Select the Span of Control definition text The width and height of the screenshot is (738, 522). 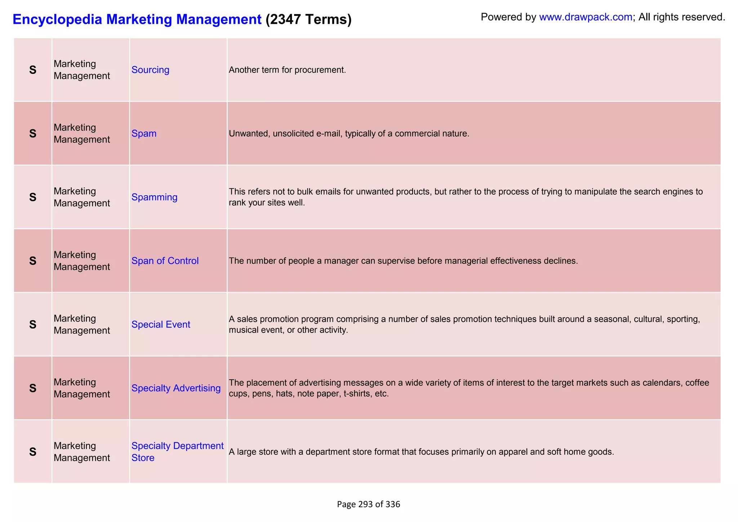[403, 261]
